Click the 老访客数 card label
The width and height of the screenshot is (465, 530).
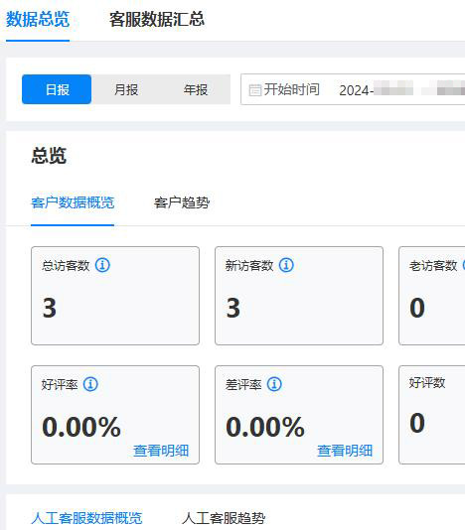(x=433, y=266)
